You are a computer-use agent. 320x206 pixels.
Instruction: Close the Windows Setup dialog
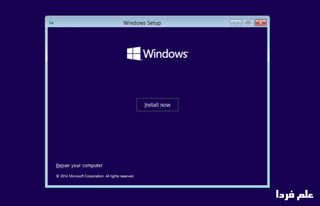point(260,22)
